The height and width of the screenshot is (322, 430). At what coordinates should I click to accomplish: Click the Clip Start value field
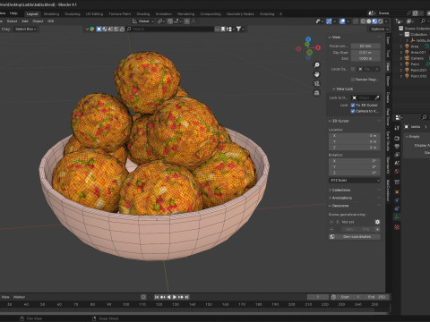(365, 53)
